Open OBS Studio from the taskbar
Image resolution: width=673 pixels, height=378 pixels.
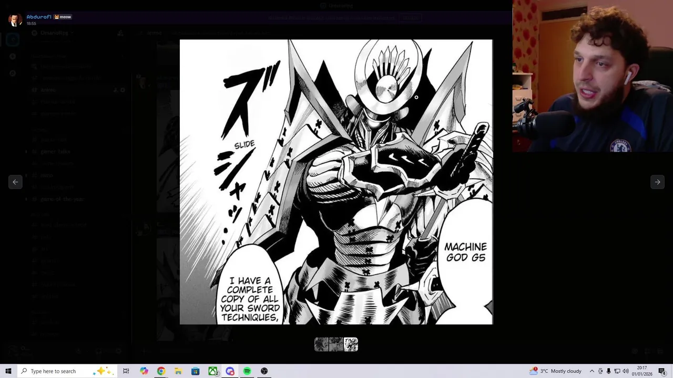[x=264, y=371]
